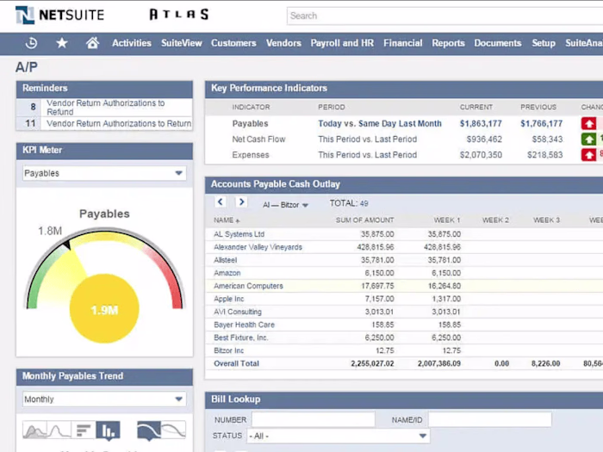The height and width of the screenshot is (452, 603).
Task: Click the red up arrow for Payables
Action: [x=588, y=124]
